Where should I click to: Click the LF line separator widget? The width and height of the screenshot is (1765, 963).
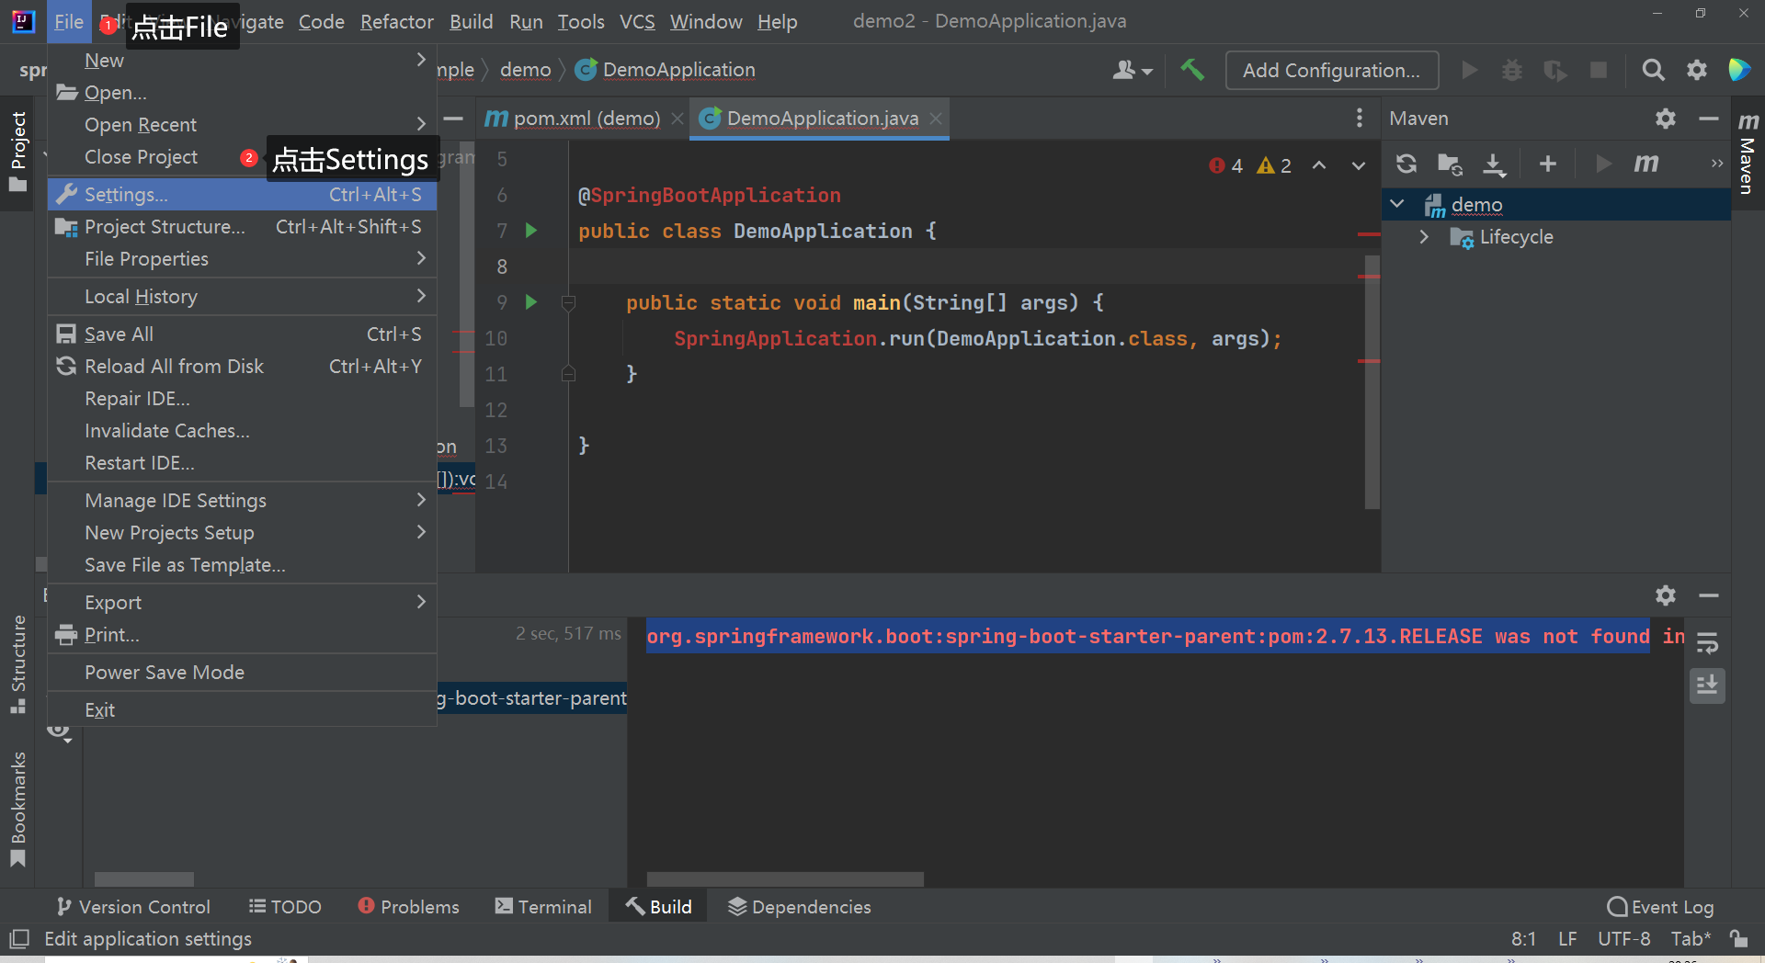tap(1568, 939)
